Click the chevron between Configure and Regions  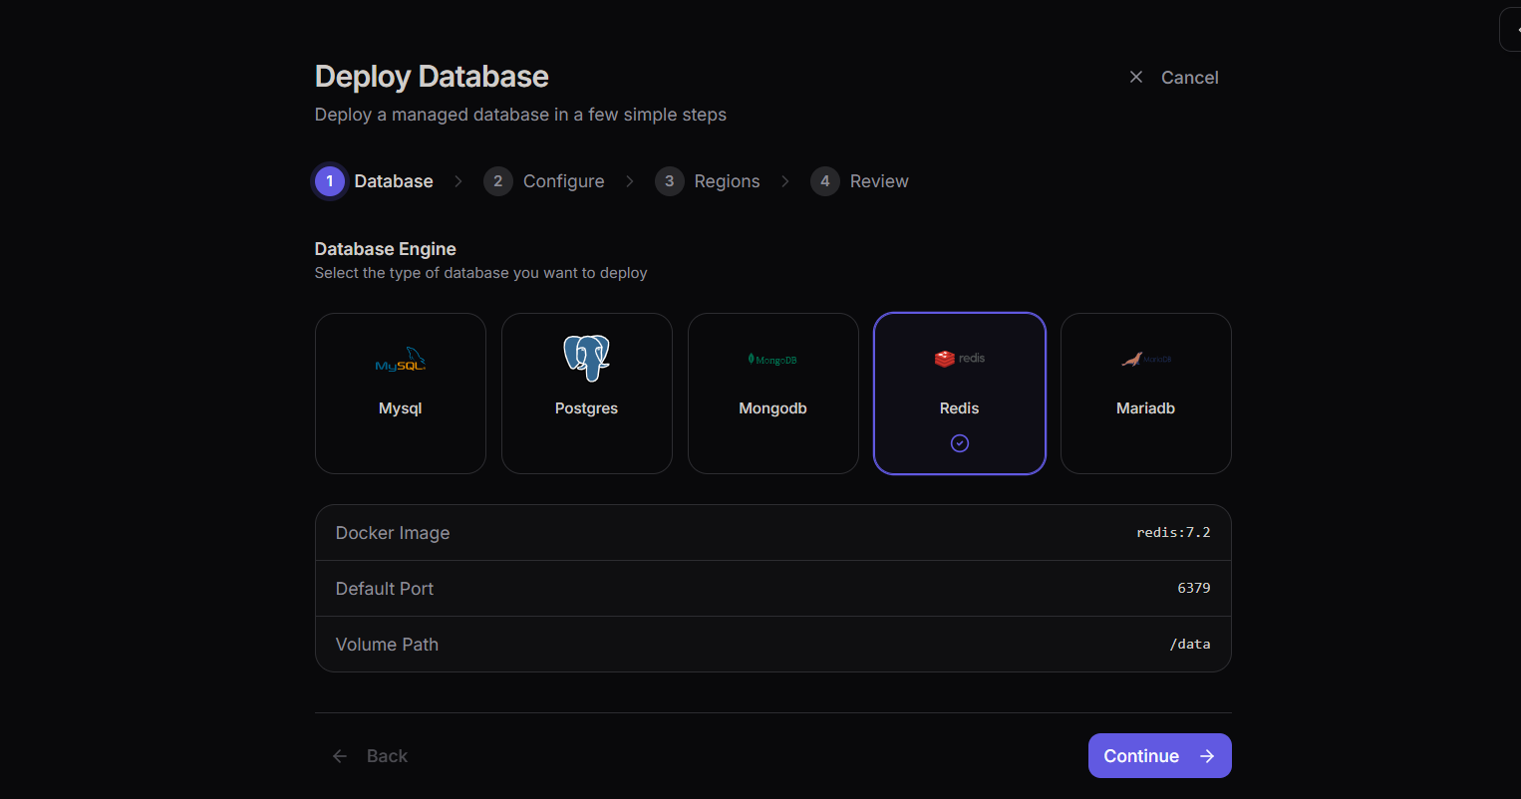[x=629, y=181]
